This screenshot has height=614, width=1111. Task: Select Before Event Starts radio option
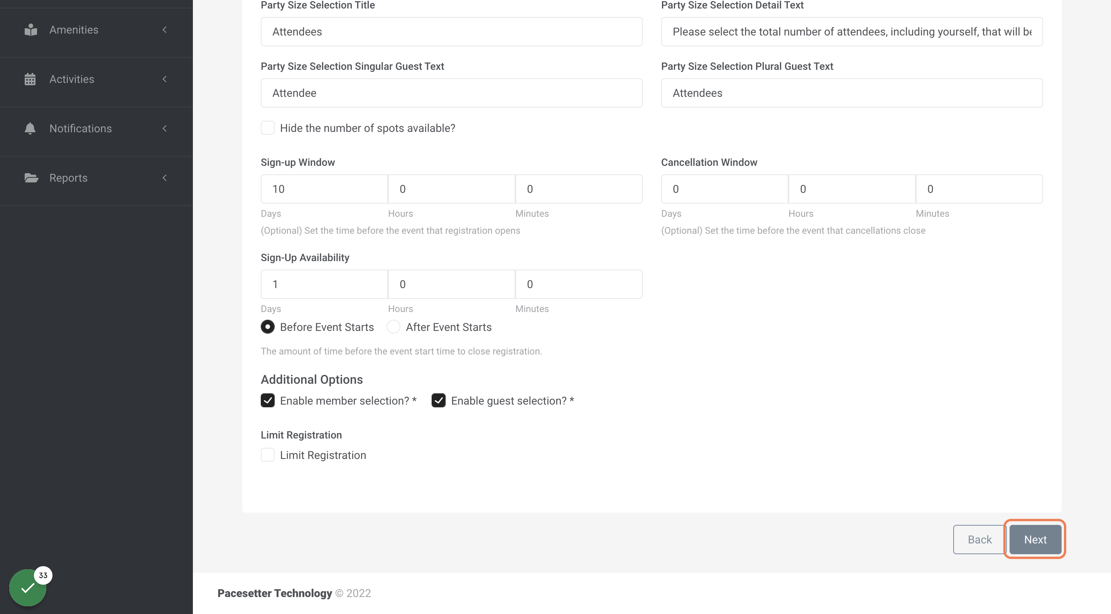[268, 327]
